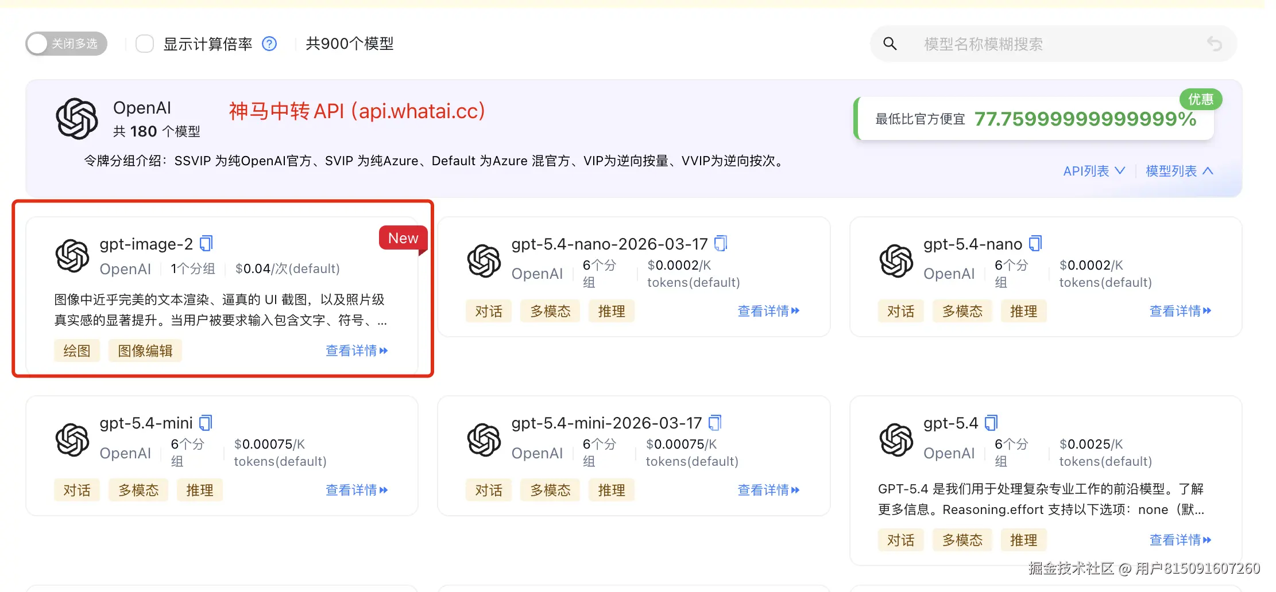The image size is (1276, 592).
Task: Copy the gpt-5.4-mini-2026-03-17 model name
Action: click(x=715, y=423)
